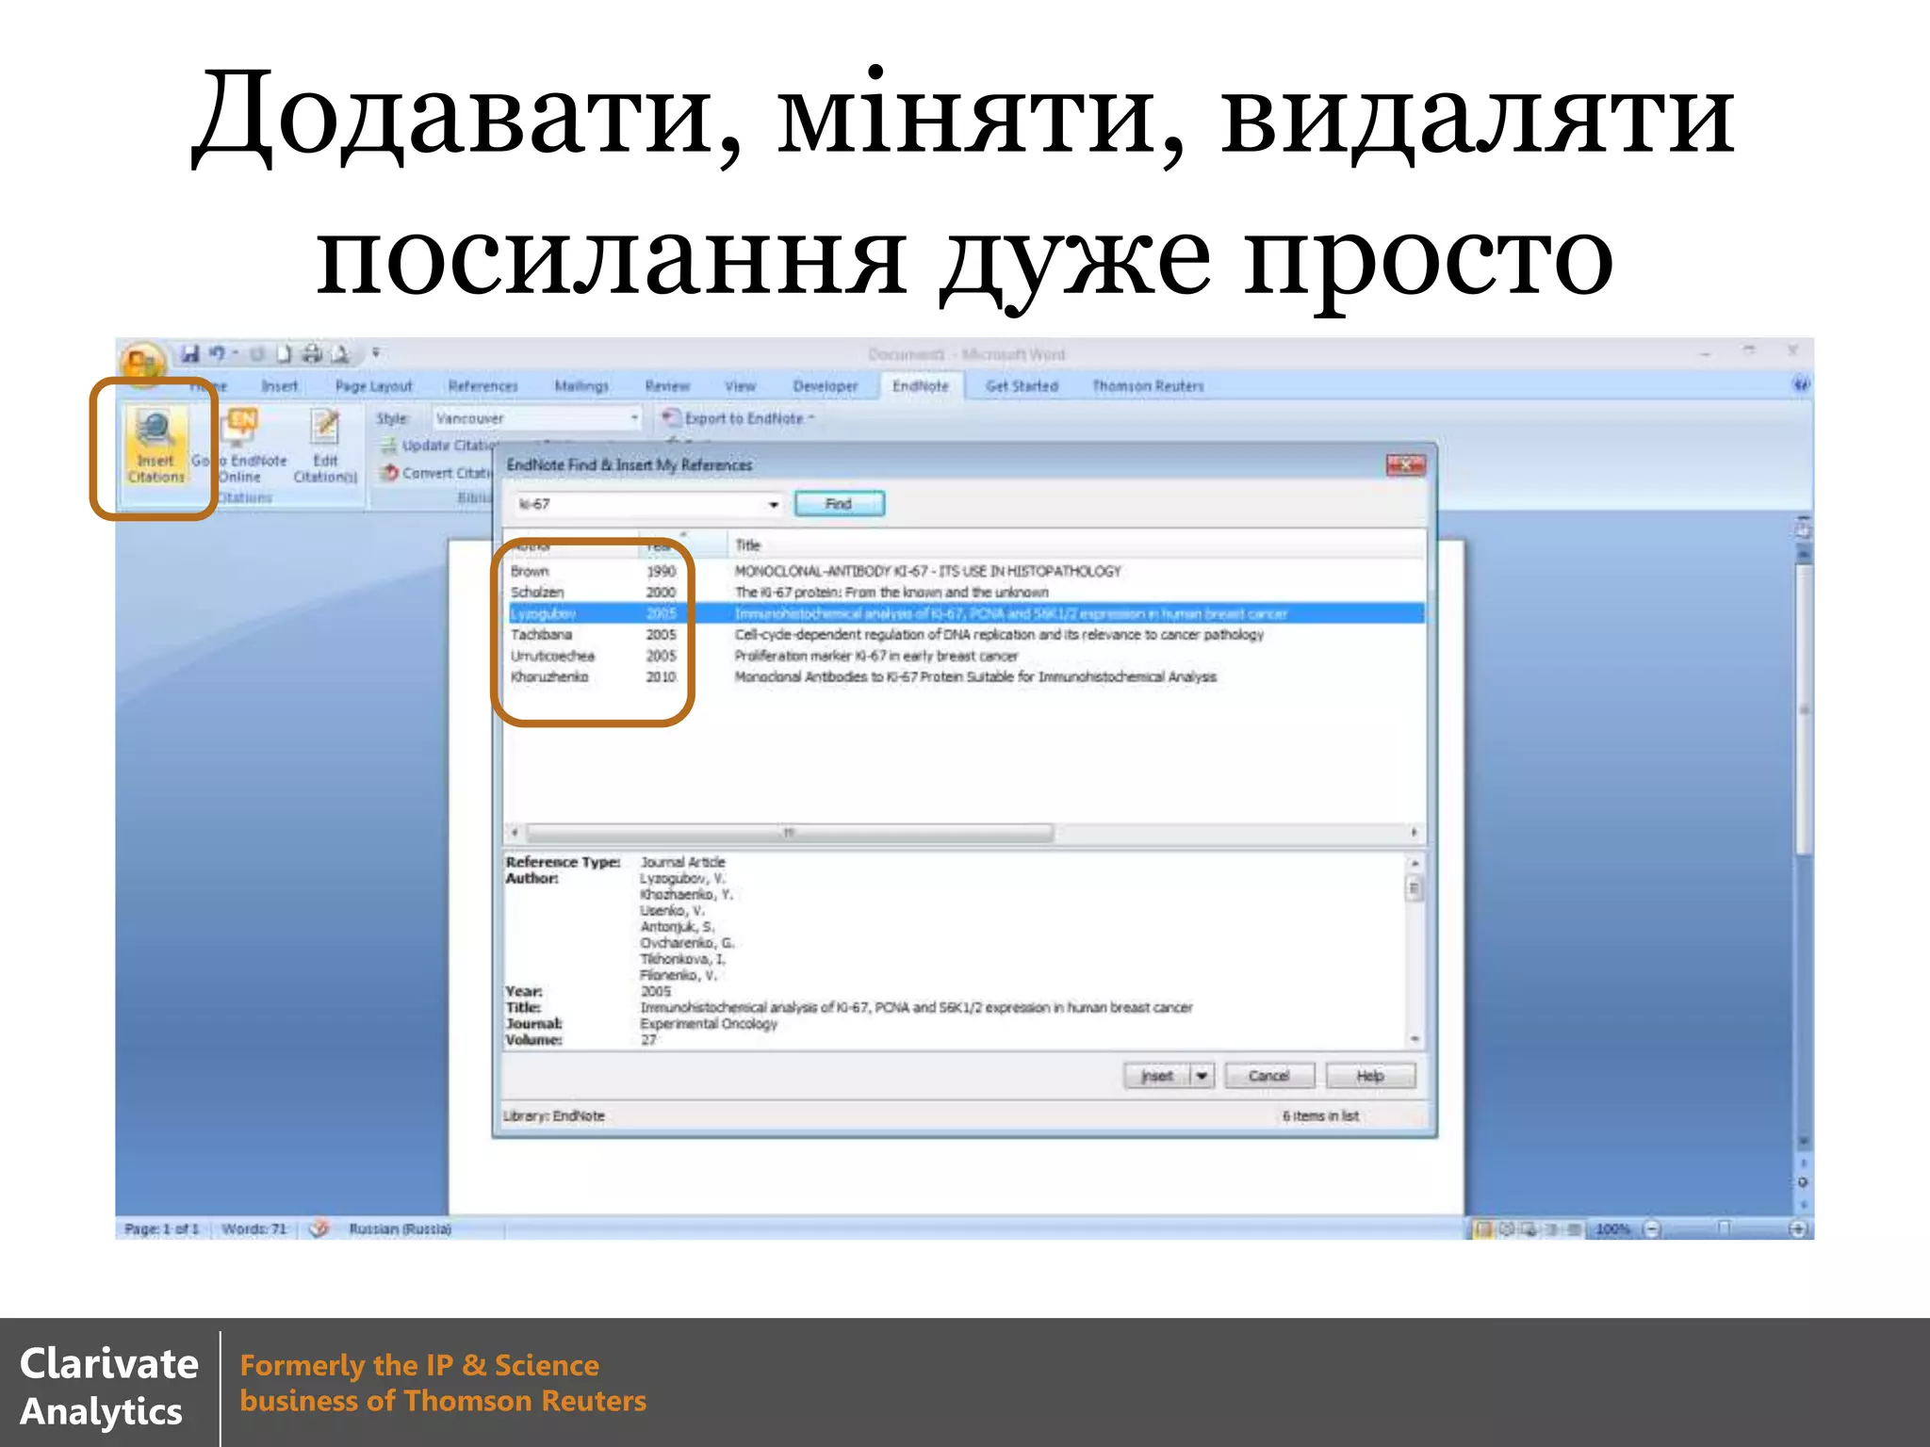Click the quick access Print Preview icon
Viewport: 1930px width, 1447px height.
[x=340, y=353]
